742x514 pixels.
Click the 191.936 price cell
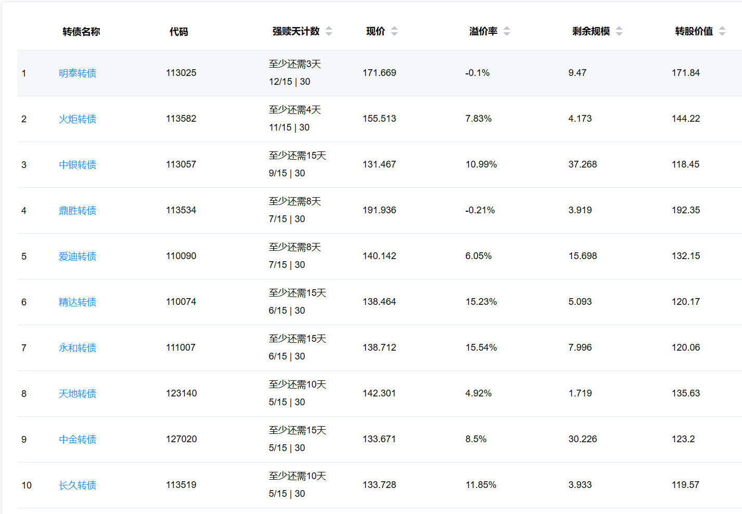tap(379, 210)
